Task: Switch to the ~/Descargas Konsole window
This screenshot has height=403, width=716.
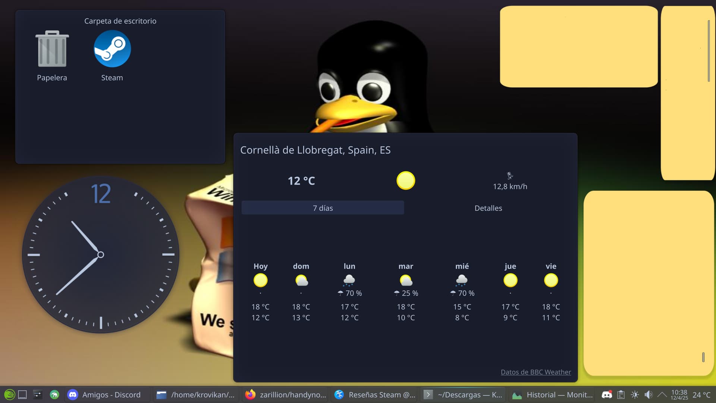Action: click(x=464, y=394)
